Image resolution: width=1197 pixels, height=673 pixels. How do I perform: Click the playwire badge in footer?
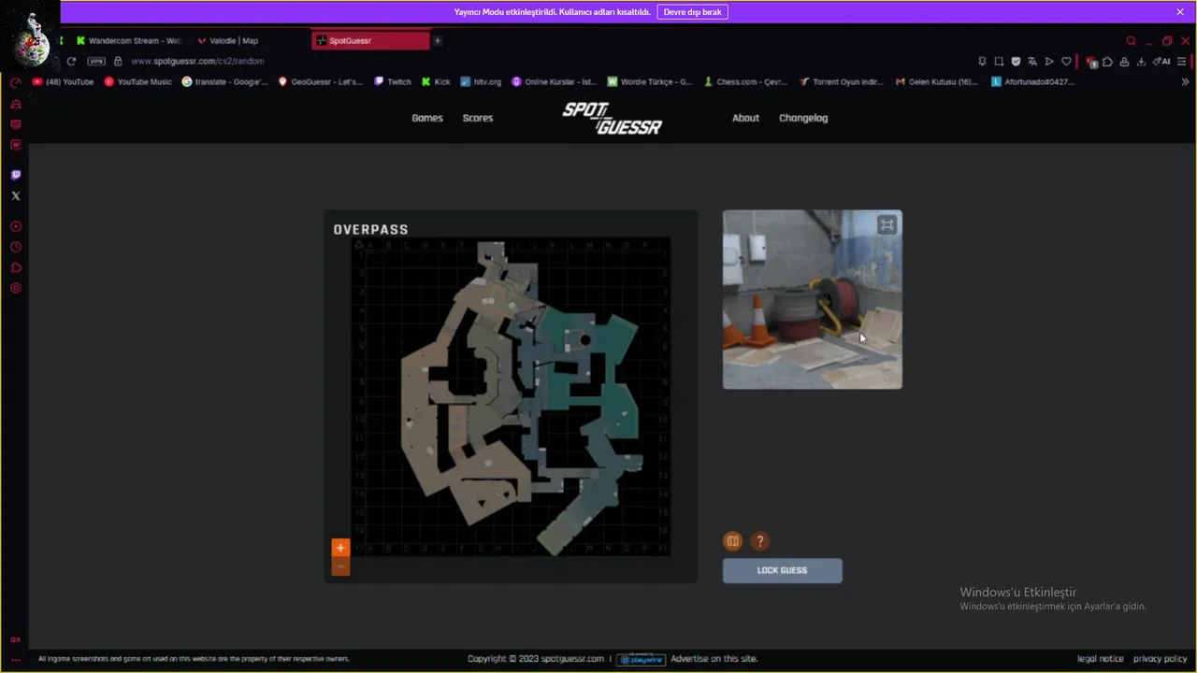[641, 659]
